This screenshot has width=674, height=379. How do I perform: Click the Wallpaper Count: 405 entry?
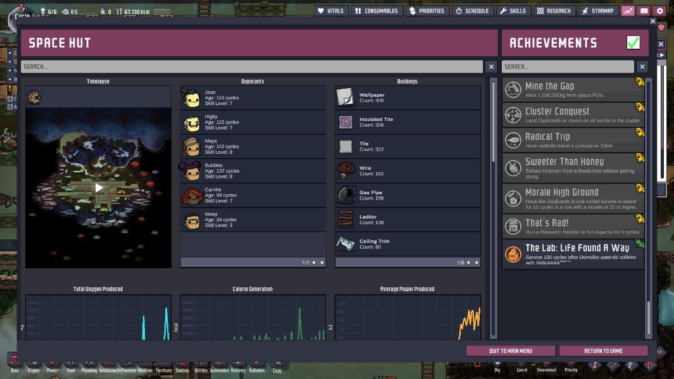408,97
